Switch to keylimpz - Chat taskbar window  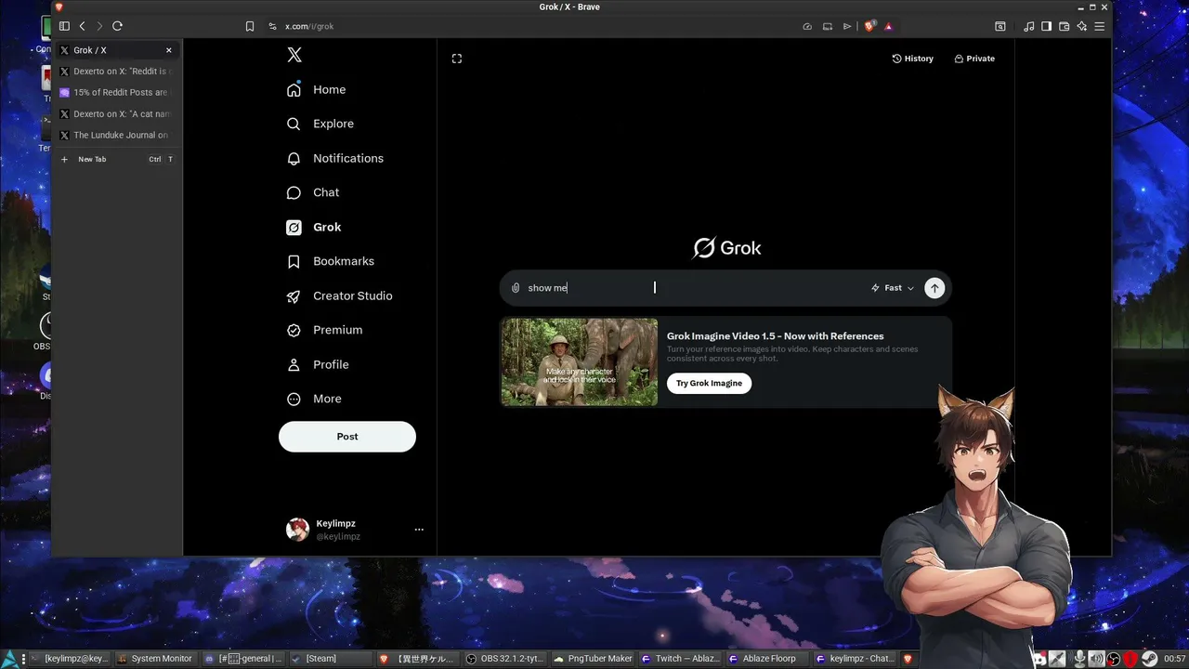coord(854,659)
